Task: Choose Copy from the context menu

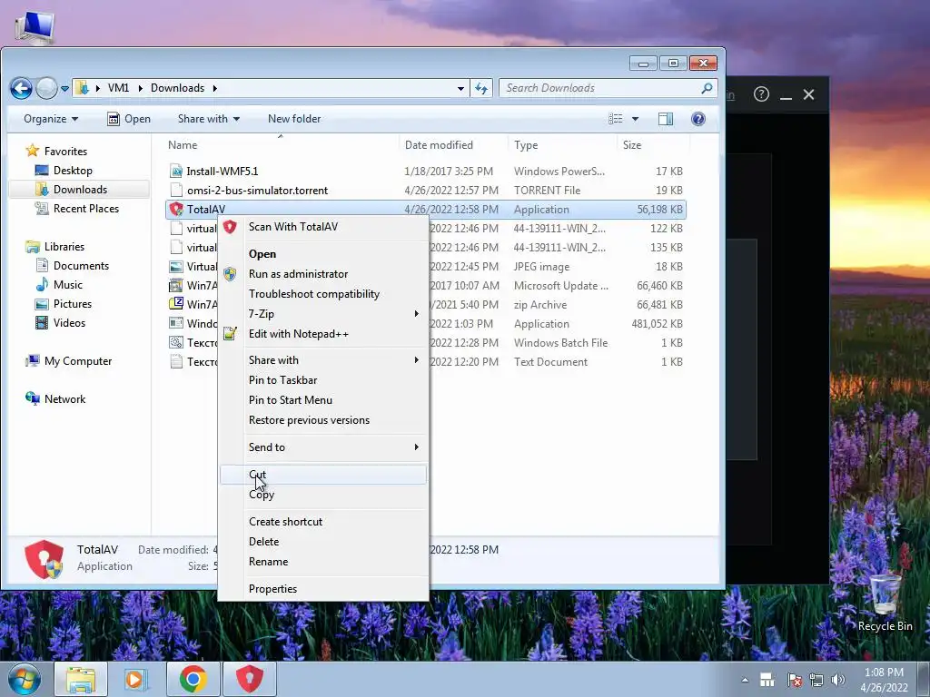Action: [324, 495]
